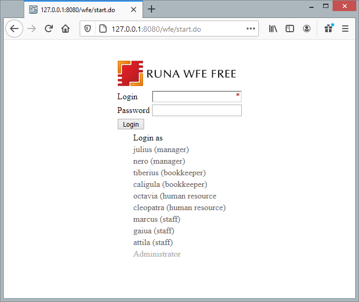Click the tracking protection shield icon
This screenshot has height=302, width=359.
click(x=88, y=29)
